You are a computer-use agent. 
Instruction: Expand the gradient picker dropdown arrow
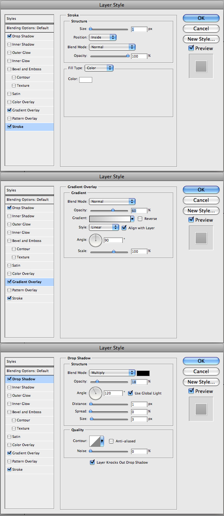click(x=132, y=219)
